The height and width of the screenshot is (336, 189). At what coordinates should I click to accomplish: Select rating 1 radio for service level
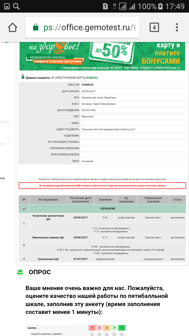(x=92, y=334)
